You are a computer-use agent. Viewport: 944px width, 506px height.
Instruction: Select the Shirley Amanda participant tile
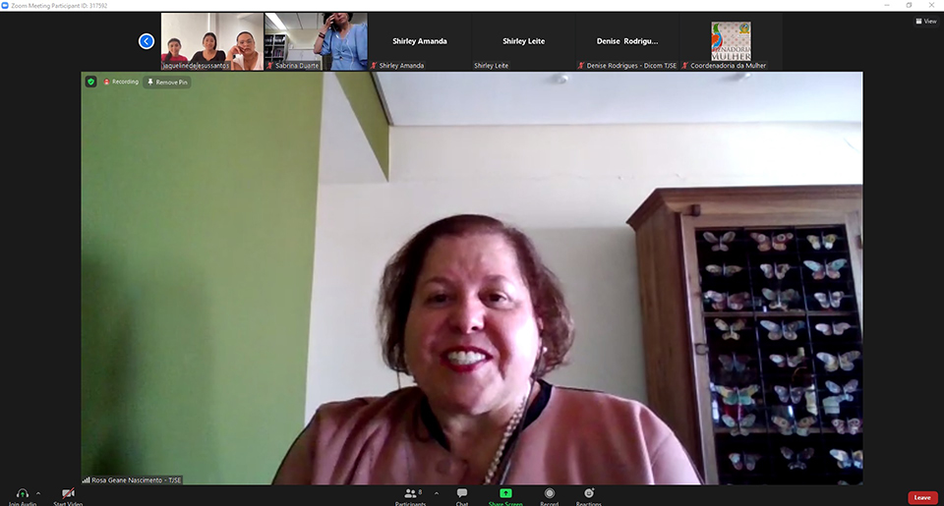pos(420,41)
